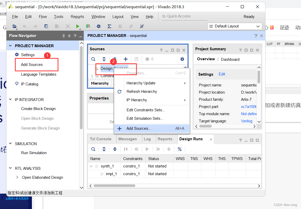Click the green Run flow icon
The image size is (301, 209).
(78, 26)
